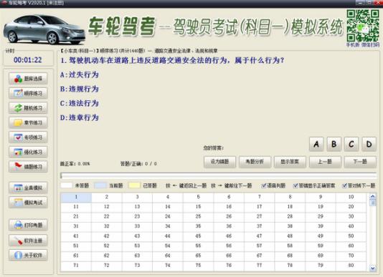Click 设为错题 mark as wrong question
Screen dimensions: 383x277
(x=220, y=162)
